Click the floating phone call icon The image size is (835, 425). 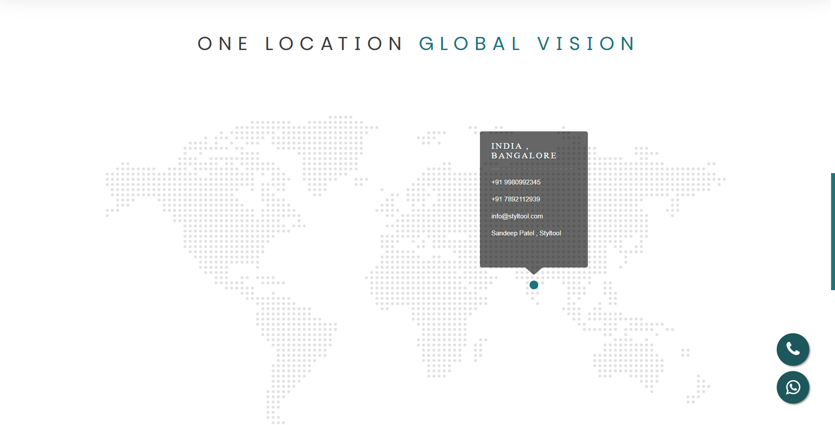(793, 349)
